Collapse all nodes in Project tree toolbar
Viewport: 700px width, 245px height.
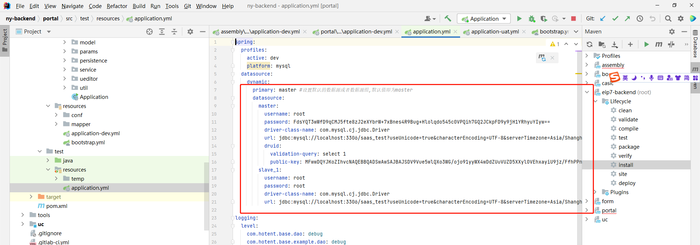tap(174, 32)
